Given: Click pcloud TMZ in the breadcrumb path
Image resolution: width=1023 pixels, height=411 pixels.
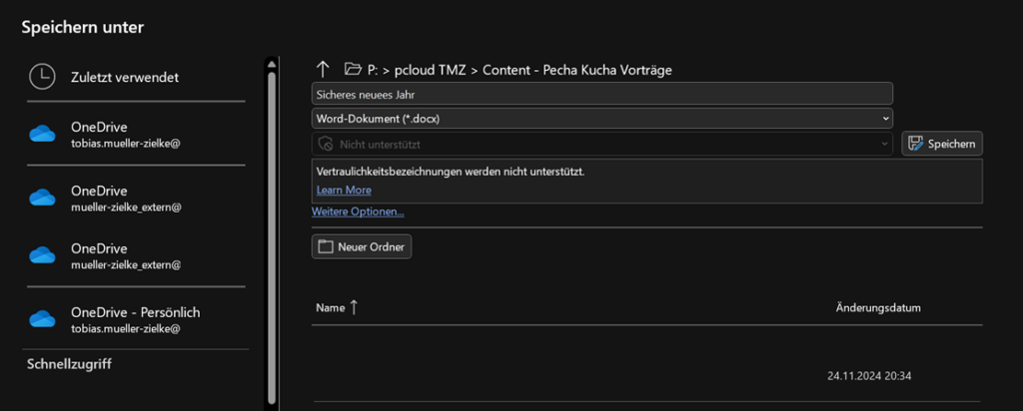Looking at the screenshot, I should 431,70.
